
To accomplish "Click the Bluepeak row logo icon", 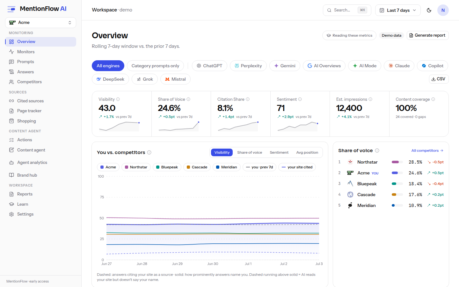I will 350,184.
